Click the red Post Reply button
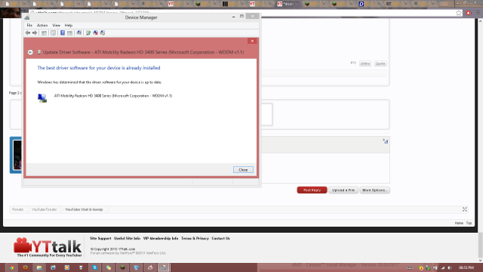This screenshot has height=272, width=483. point(312,190)
